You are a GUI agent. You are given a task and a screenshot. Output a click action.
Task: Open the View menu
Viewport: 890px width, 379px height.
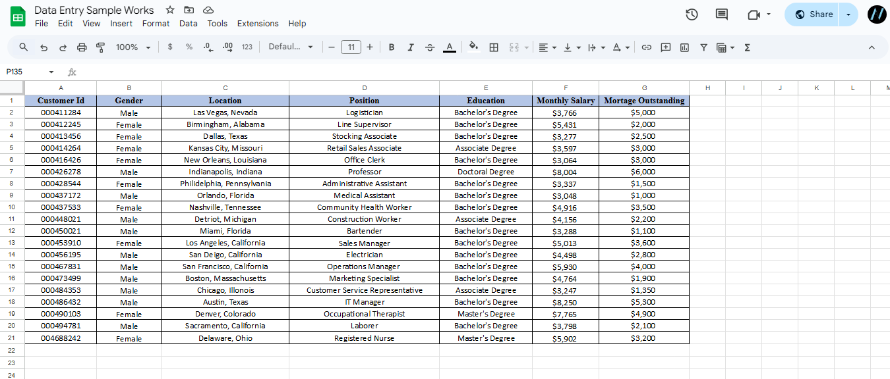click(92, 23)
